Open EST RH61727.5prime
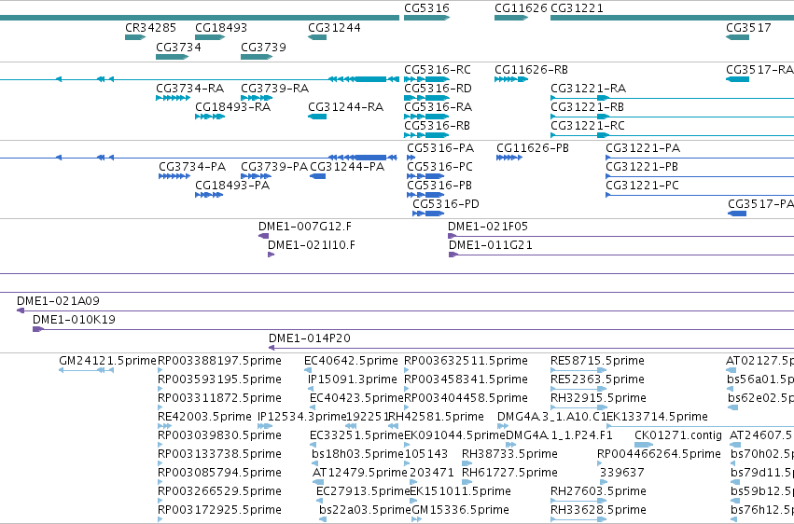 click(467, 482)
